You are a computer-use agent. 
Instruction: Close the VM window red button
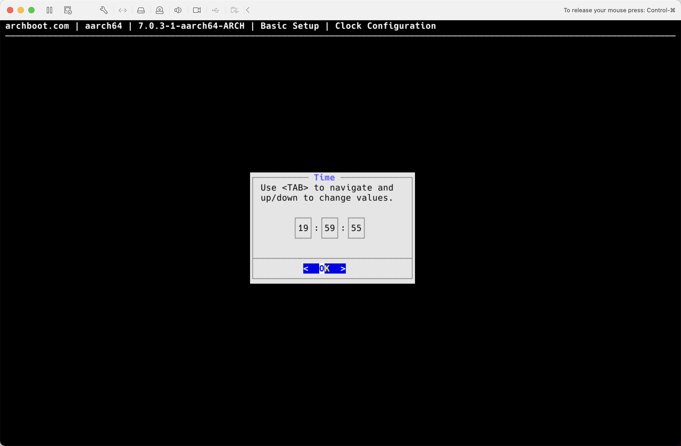[x=10, y=10]
